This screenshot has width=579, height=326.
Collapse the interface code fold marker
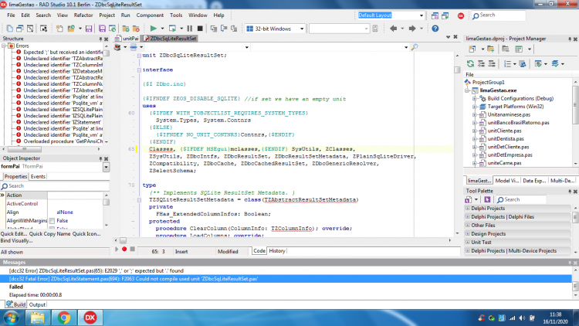pos(139,70)
